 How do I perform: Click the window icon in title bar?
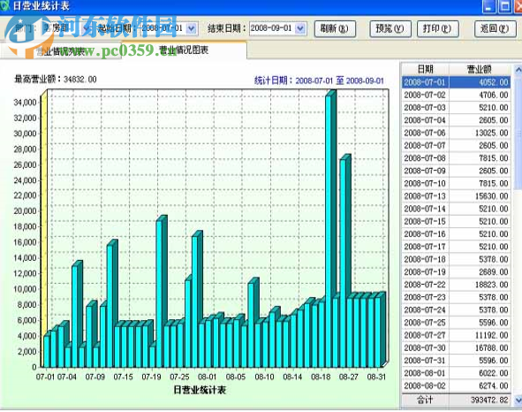4,5
